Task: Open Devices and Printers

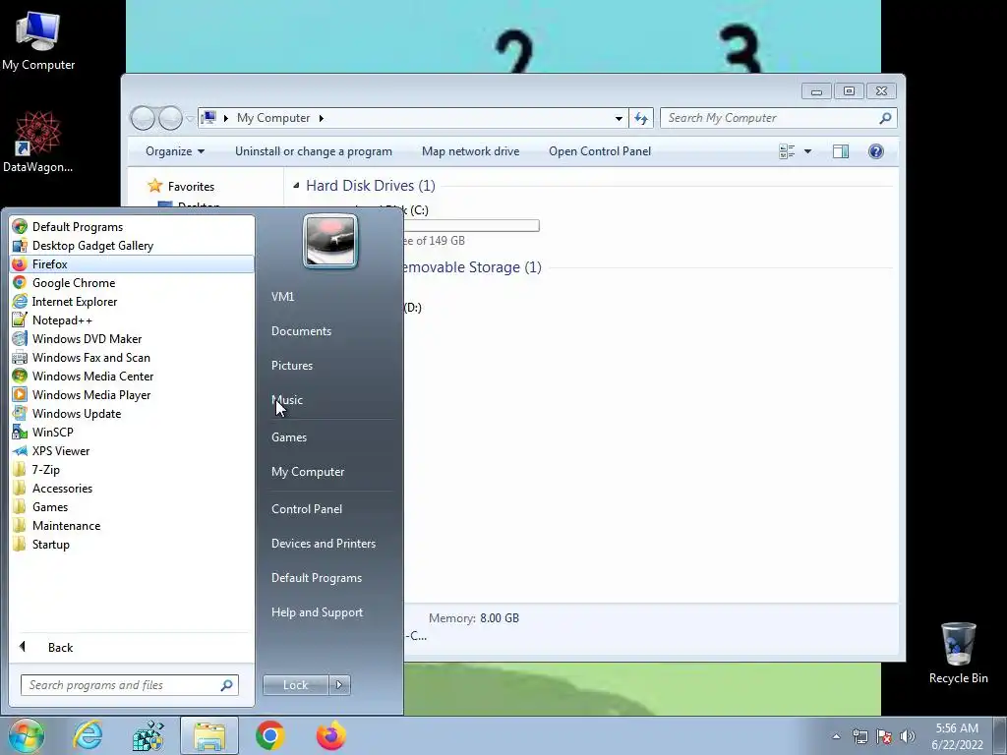Action: coord(323,543)
